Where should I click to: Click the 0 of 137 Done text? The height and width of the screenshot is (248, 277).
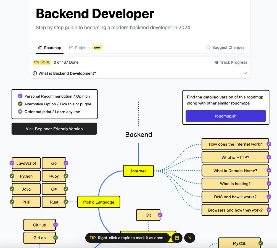click(66, 62)
